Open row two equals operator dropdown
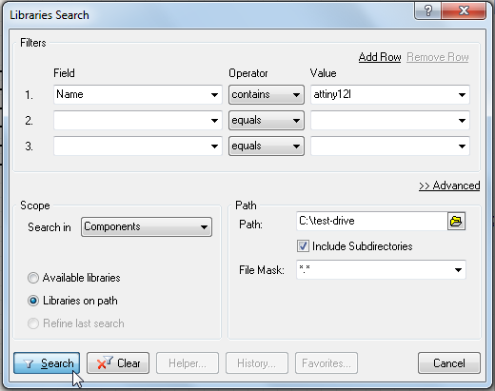 267,121
